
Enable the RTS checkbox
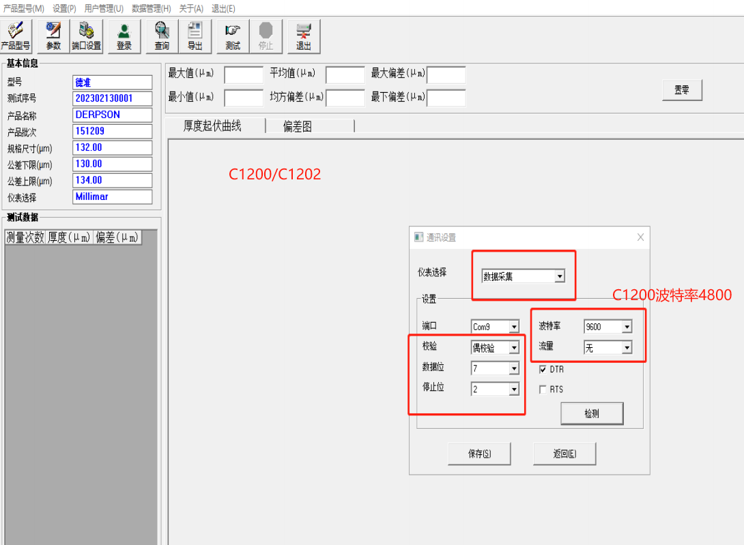point(543,390)
